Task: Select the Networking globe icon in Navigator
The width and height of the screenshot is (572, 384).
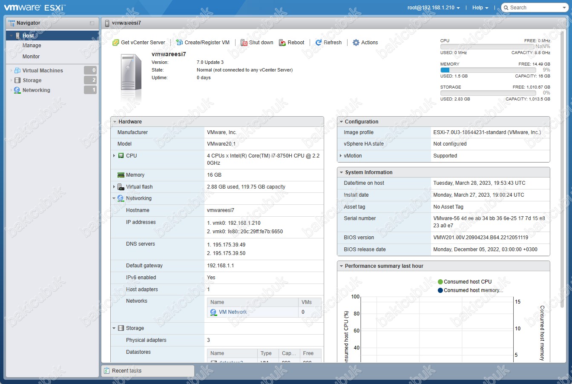Action: click(x=17, y=90)
